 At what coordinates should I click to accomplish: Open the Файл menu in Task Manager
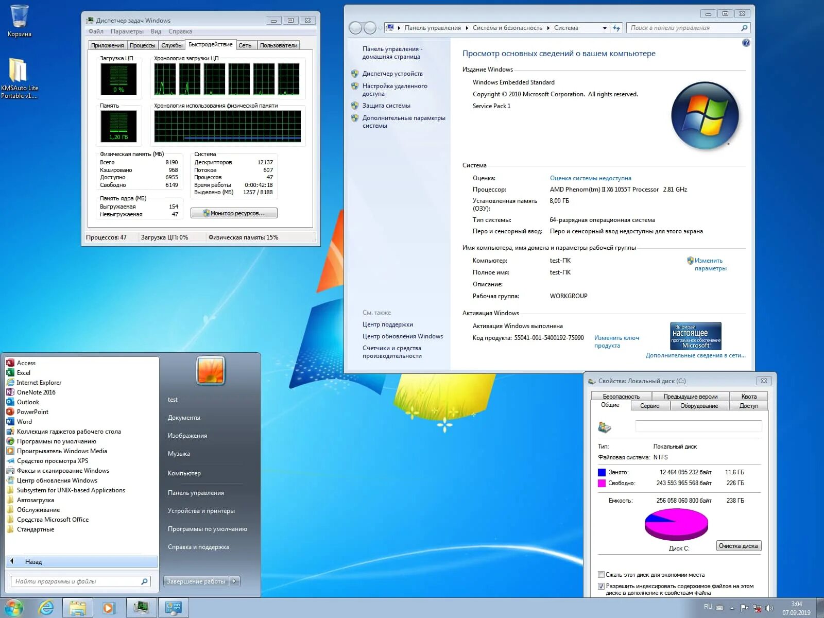coord(96,31)
